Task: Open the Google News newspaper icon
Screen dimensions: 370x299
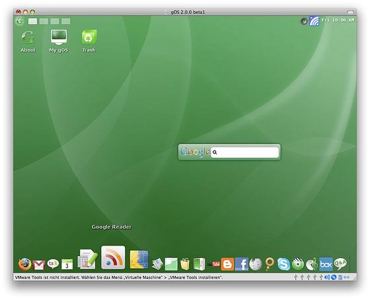Action: pos(157,264)
